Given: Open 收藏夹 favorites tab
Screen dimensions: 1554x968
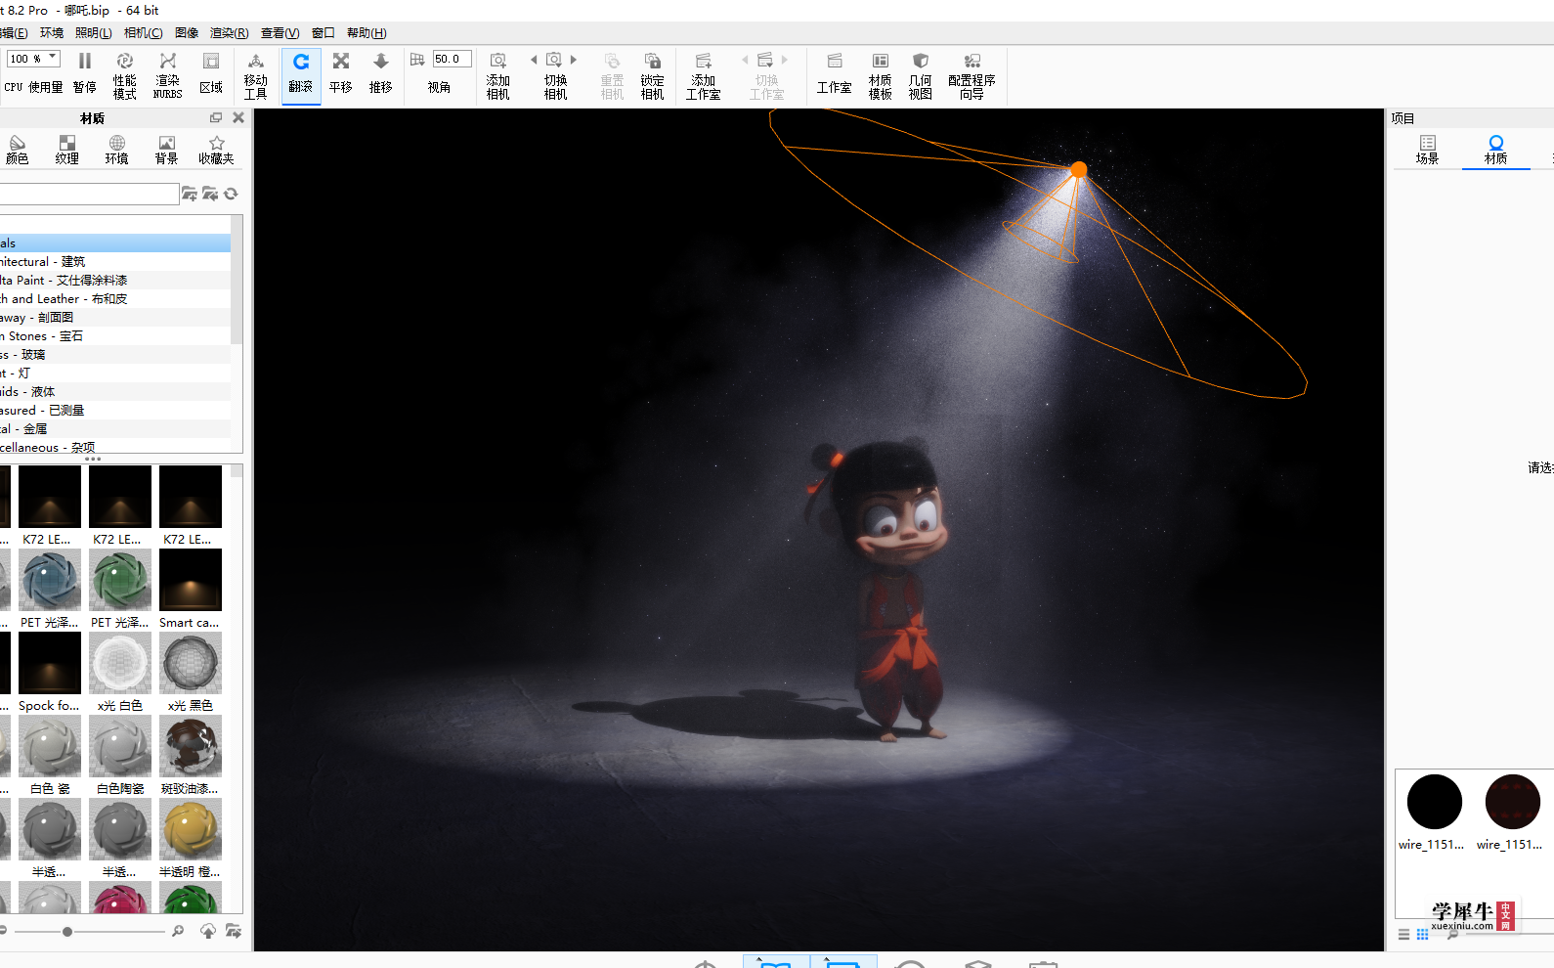Looking at the screenshot, I should click(x=217, y=150).
